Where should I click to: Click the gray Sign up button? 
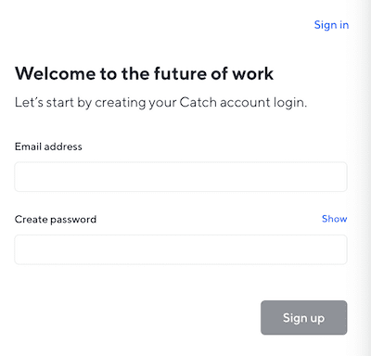point(304,318)
